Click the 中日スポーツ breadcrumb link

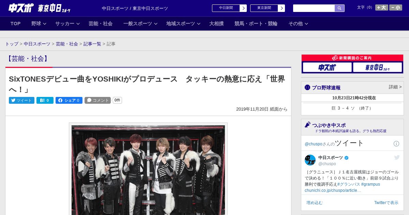pyautogui.click(x=37, y=44)
